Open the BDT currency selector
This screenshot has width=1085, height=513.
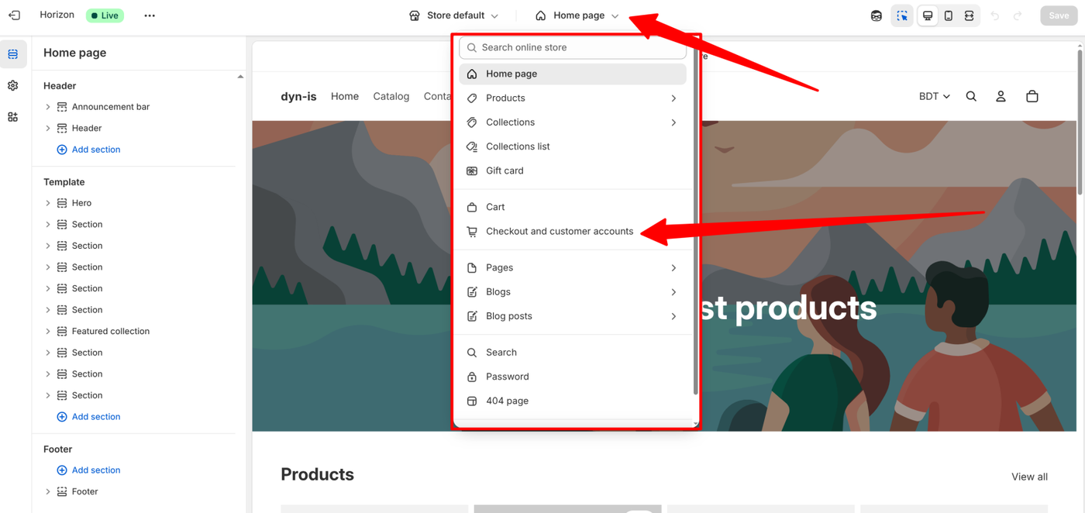pyautogui.click(x=934, y=97)
